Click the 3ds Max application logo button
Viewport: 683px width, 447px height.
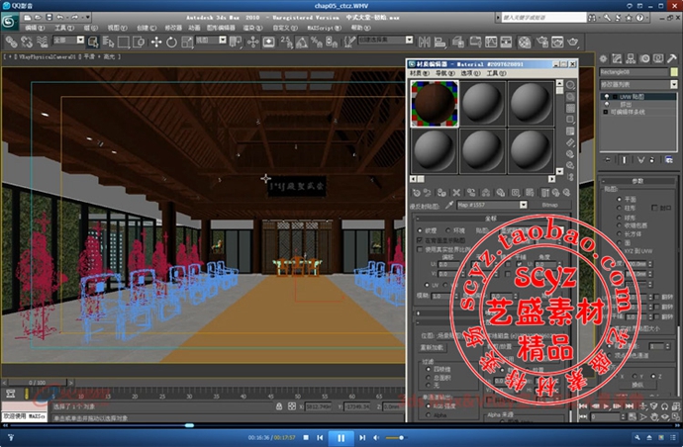coord(9,22)
